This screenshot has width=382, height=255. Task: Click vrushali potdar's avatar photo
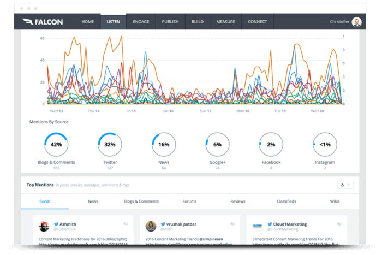pos(151,226)
